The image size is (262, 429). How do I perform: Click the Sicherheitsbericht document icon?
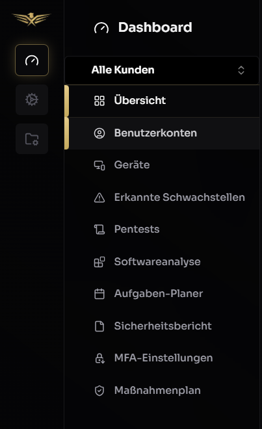(x=99, y=326)
